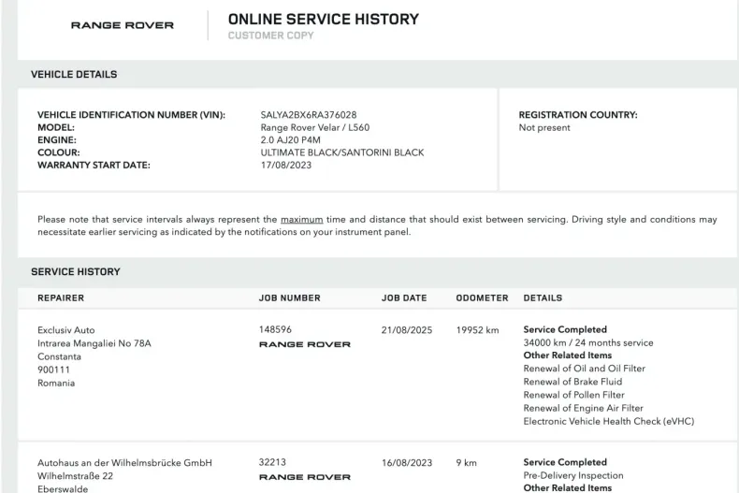Click the 'REGISTRATION COUNTRY:' label
The image size is (739, 493).
click(578, 115)
